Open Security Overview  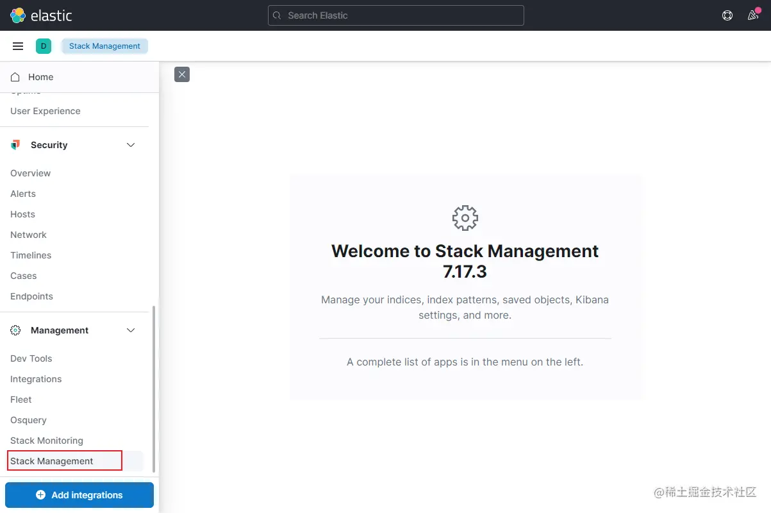30,173
